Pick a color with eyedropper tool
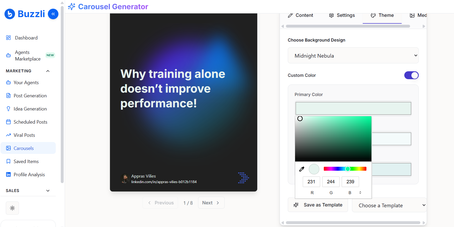 point(302,169)
